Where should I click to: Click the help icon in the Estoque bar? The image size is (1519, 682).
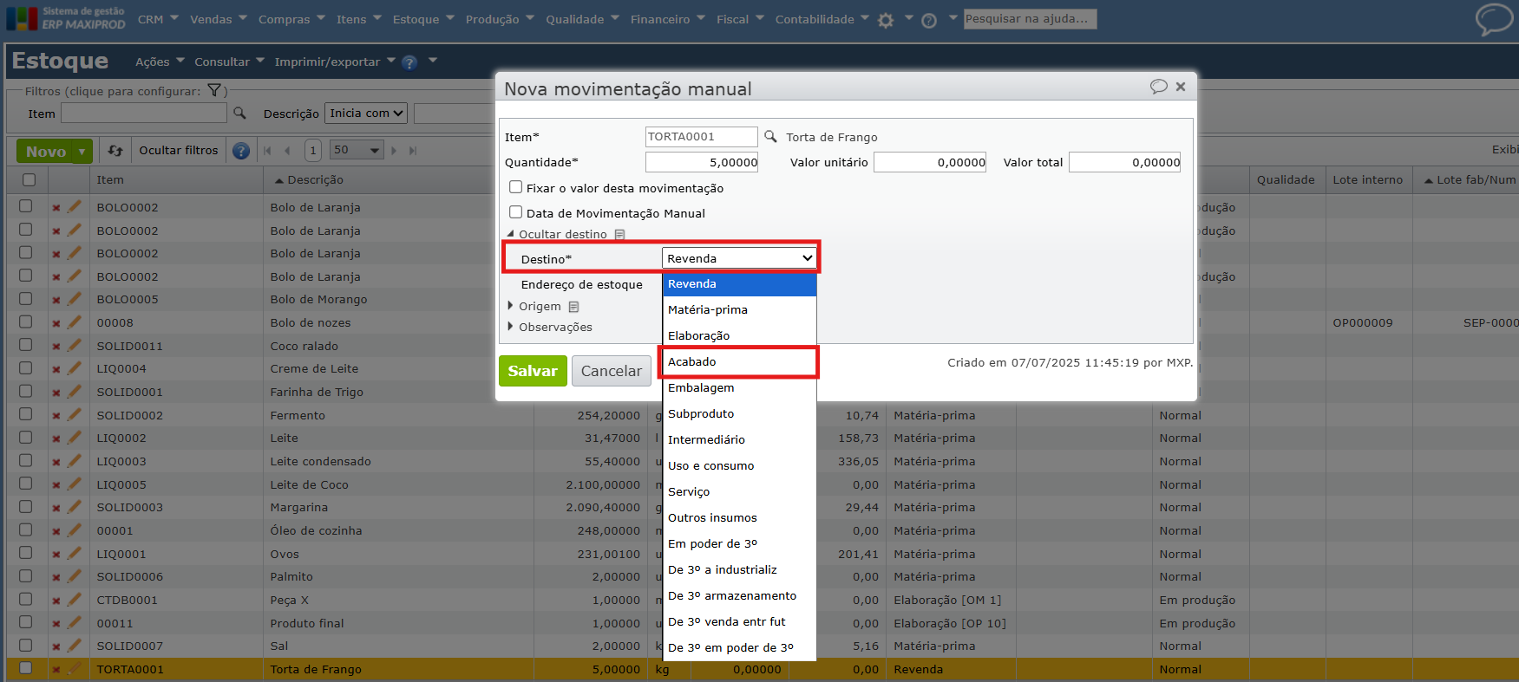pos(409,62)
